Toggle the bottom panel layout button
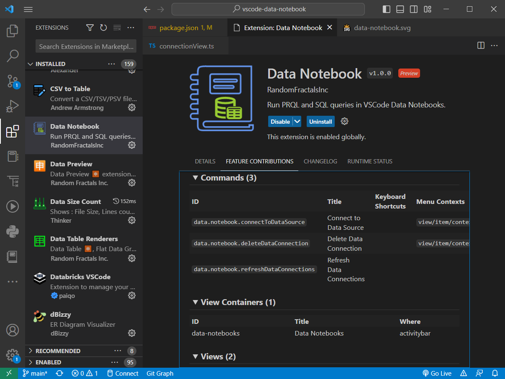This screenshot has width=505, height=379. tap(400, 9)
